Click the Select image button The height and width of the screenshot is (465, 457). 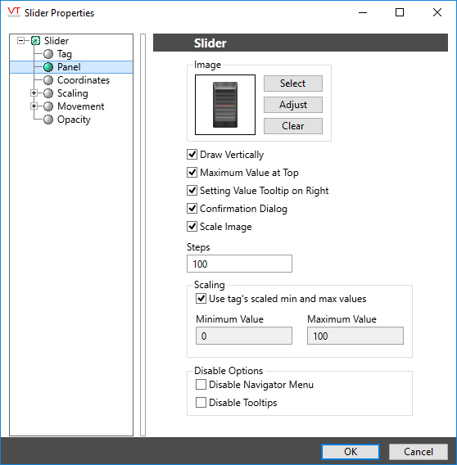tap(293, 84)
